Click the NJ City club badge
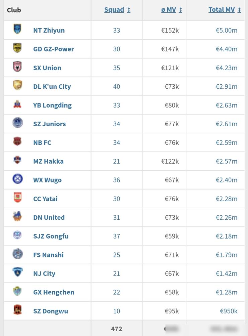 17,273
